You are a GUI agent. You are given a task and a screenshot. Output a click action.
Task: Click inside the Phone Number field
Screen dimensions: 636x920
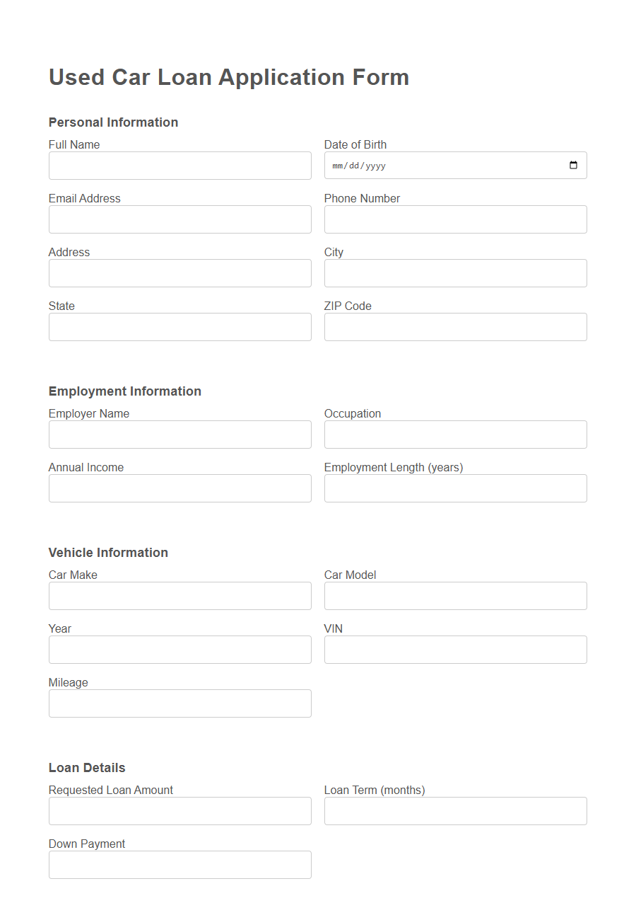pyautogui.click(x=454, y=219)
